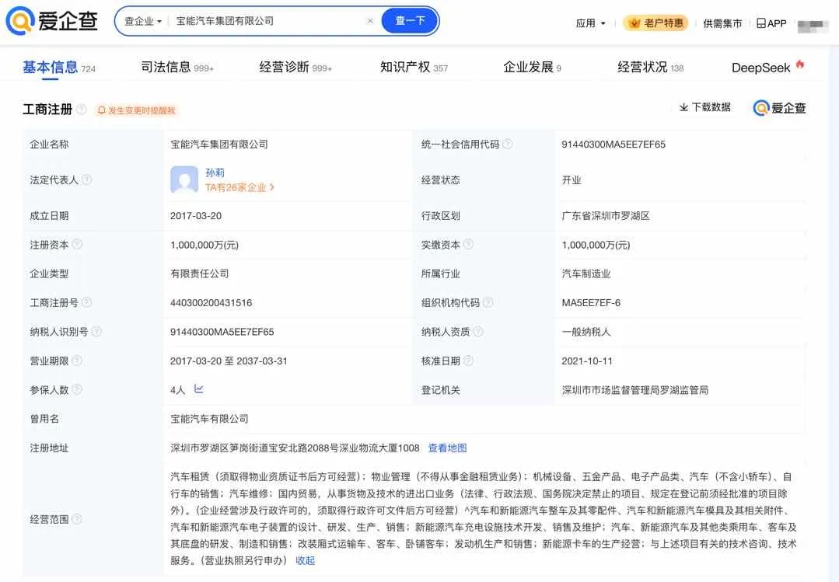The image size is (839, 582).
Task: Click approval date 2021-10-11
Action: [587, 361]
